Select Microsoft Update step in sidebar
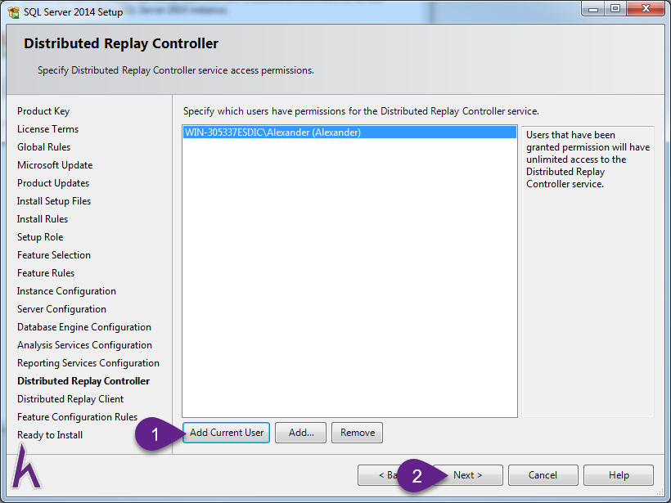 (x=55, y=165)
